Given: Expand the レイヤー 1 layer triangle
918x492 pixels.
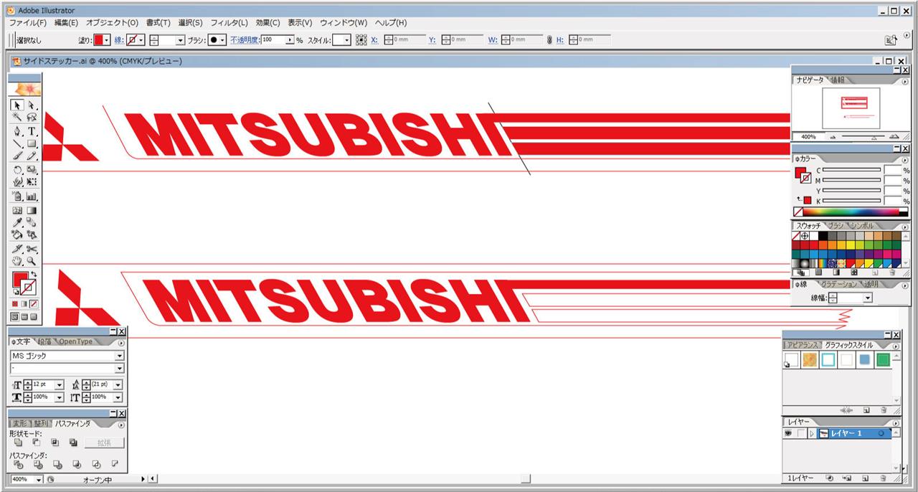Looking at the screenshot, I should (812, 434).
